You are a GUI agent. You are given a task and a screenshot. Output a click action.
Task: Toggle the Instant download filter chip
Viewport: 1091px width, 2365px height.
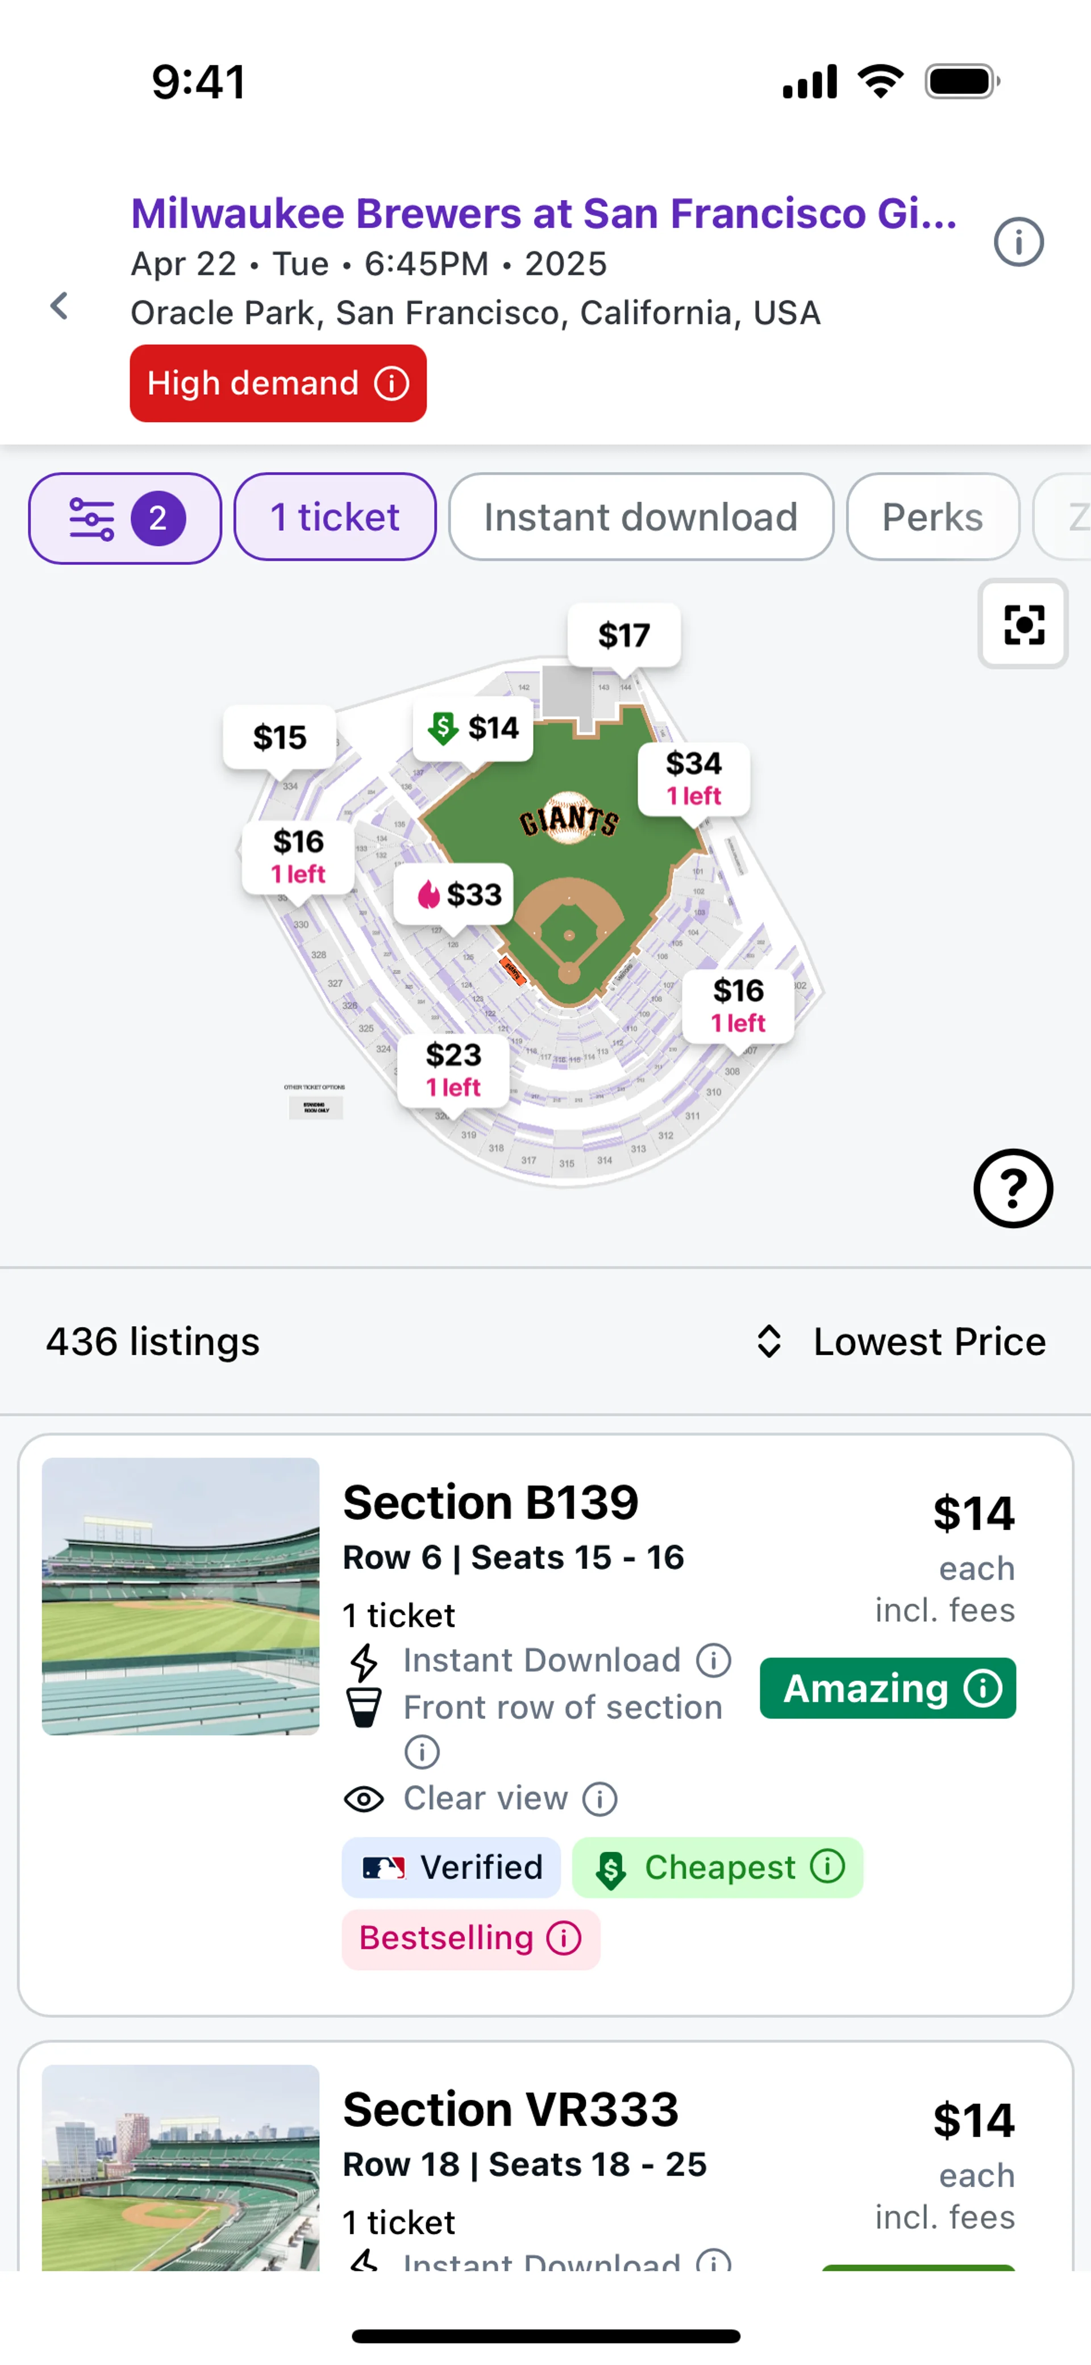point(640,518)
